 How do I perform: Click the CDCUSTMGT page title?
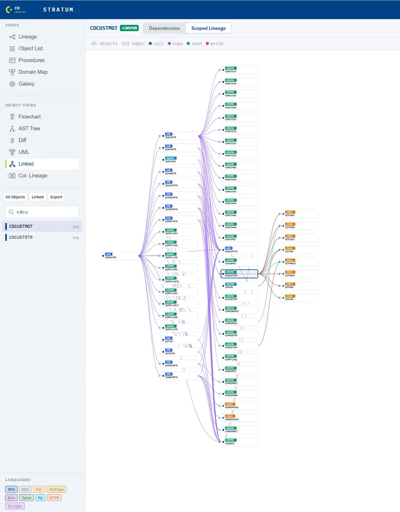[x=104, y=28]
